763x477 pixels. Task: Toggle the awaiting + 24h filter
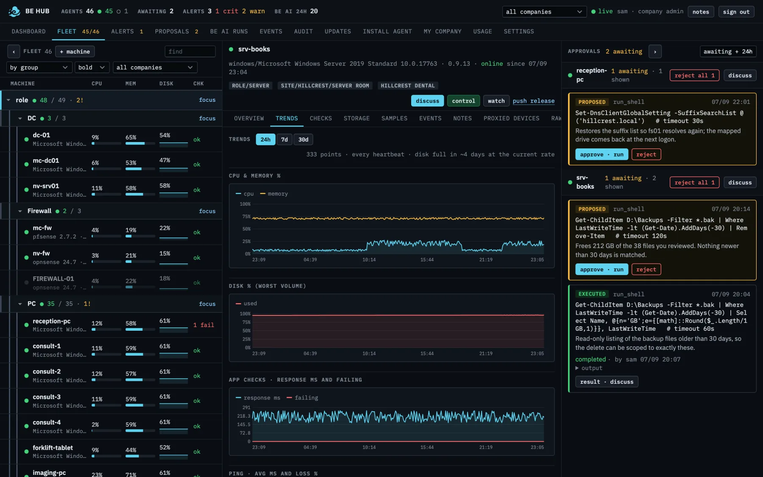[728, 52]
